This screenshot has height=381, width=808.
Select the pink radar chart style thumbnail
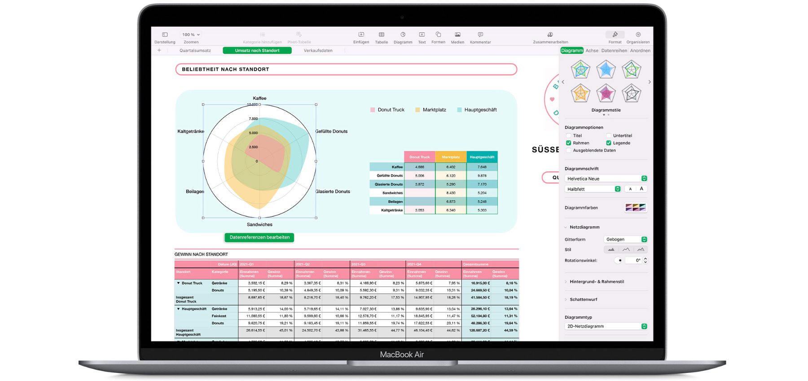click(606, 93)
